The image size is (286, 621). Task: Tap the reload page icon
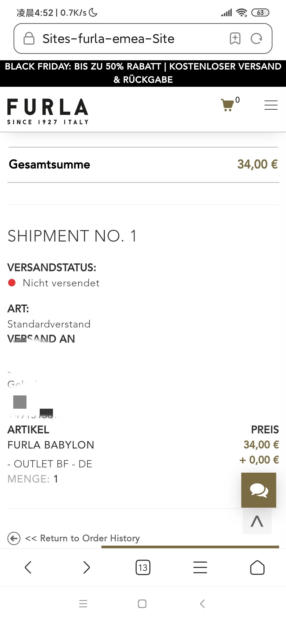pos(256,39)
